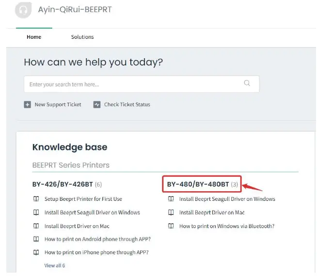Open How to print on Windows via Bluetooth
This screenshot has height=277, width=317.
[227, 226]
